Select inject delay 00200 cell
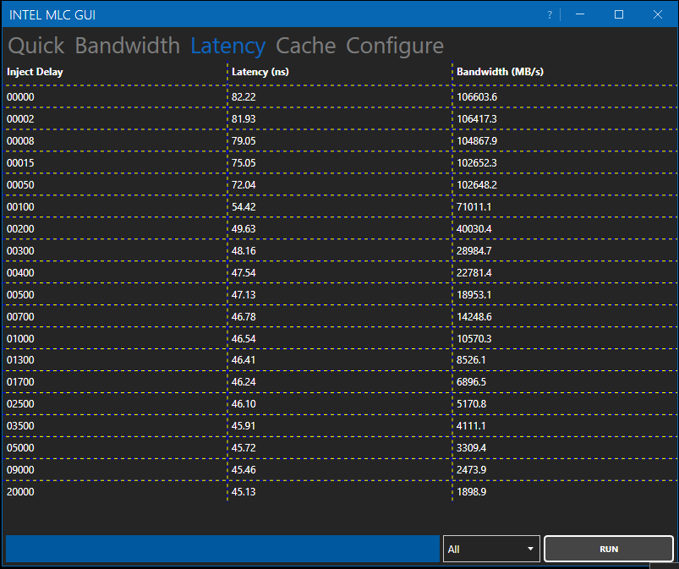Image resolution: width=679 pixels, height=569 pixels. point(20,229)
